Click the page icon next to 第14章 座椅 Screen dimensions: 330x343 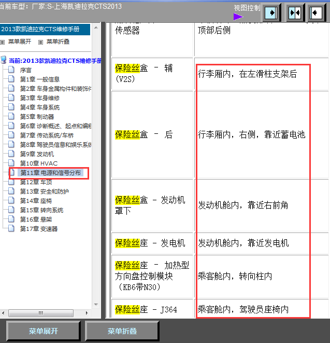11,200
